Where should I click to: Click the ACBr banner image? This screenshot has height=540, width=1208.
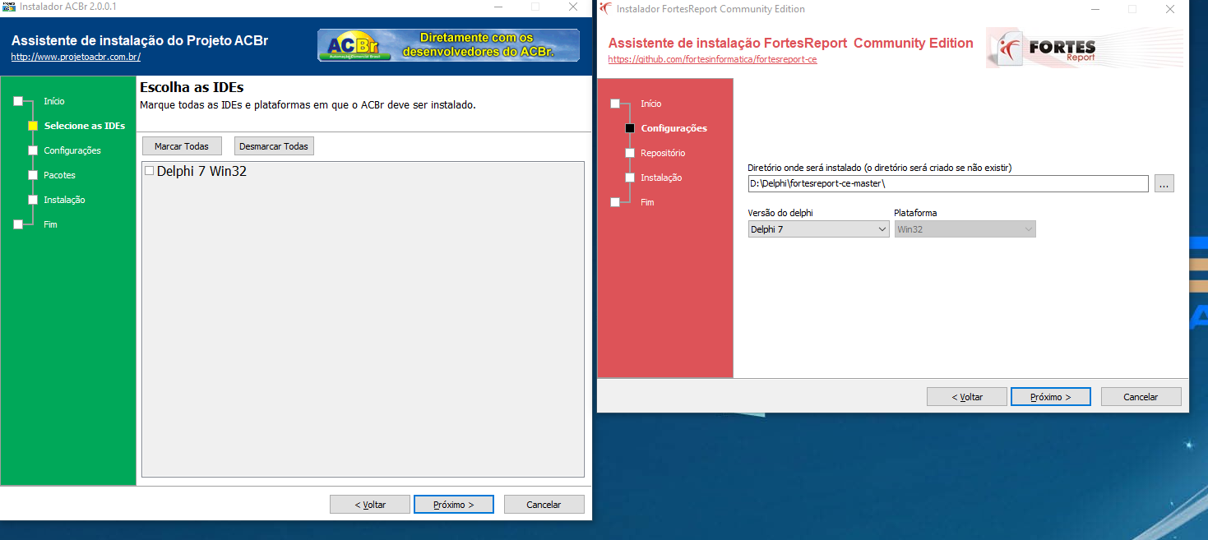pos(448,45)
